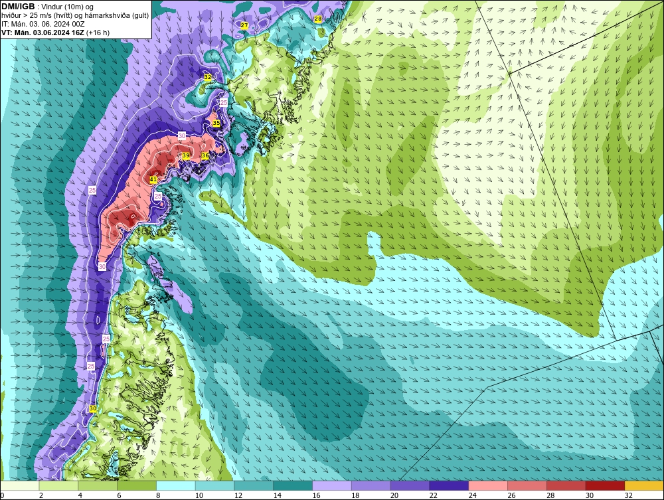Select the violet 20–22 m/s legend swatch
Viewport: 664px width, 500px height.
coord(410,485)
